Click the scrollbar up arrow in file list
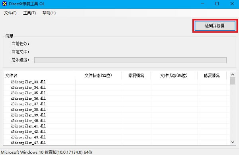 tap(233, 75)
